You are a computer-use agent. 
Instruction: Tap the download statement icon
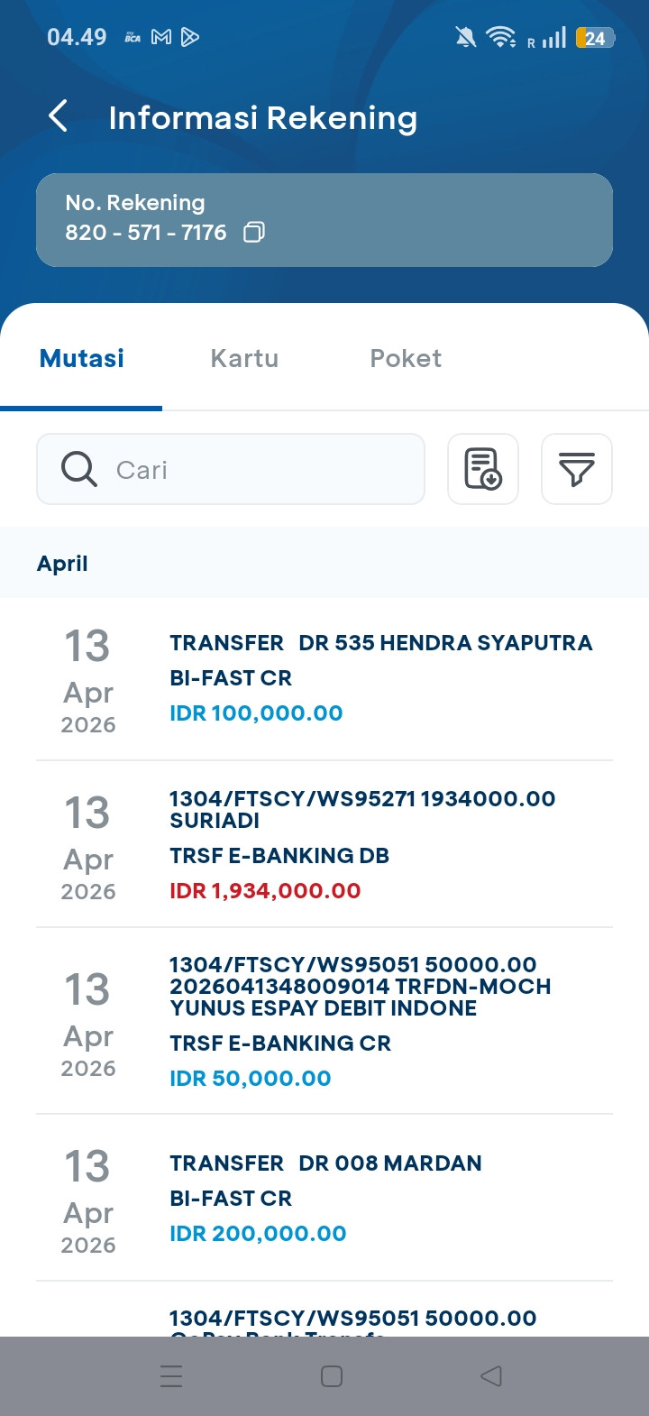[x=483, y=469]
